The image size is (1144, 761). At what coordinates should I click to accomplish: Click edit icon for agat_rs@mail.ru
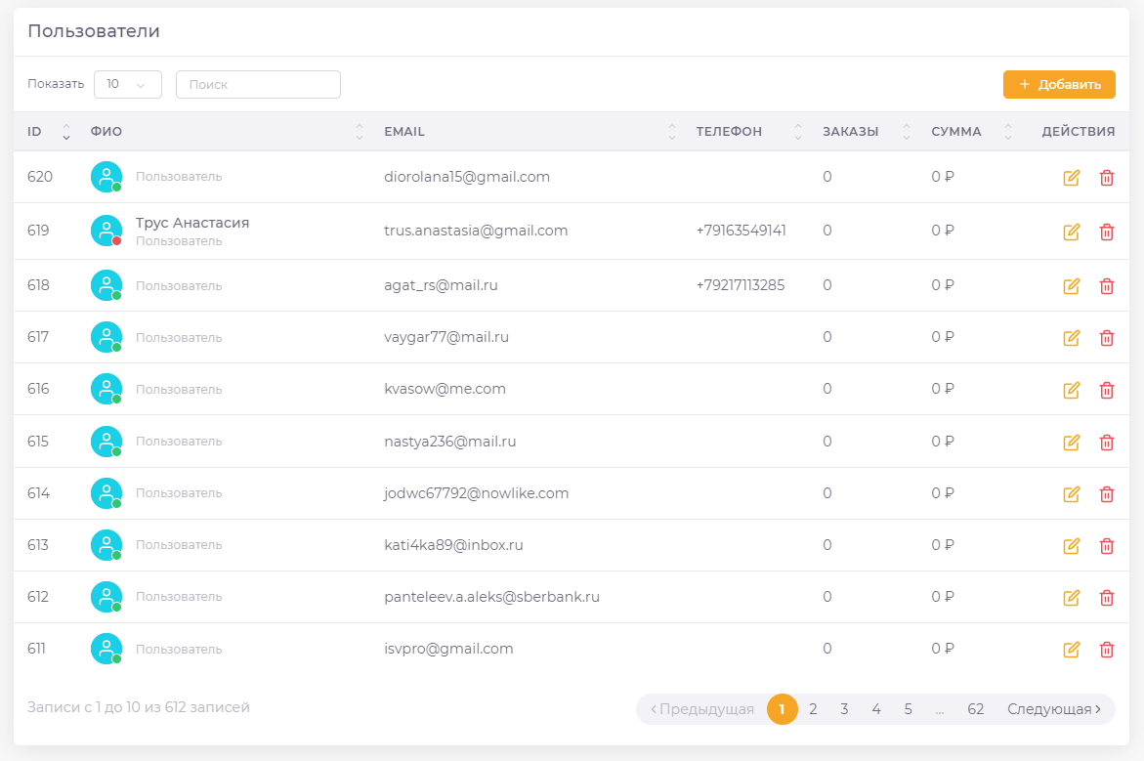(x=1071, y=286)
